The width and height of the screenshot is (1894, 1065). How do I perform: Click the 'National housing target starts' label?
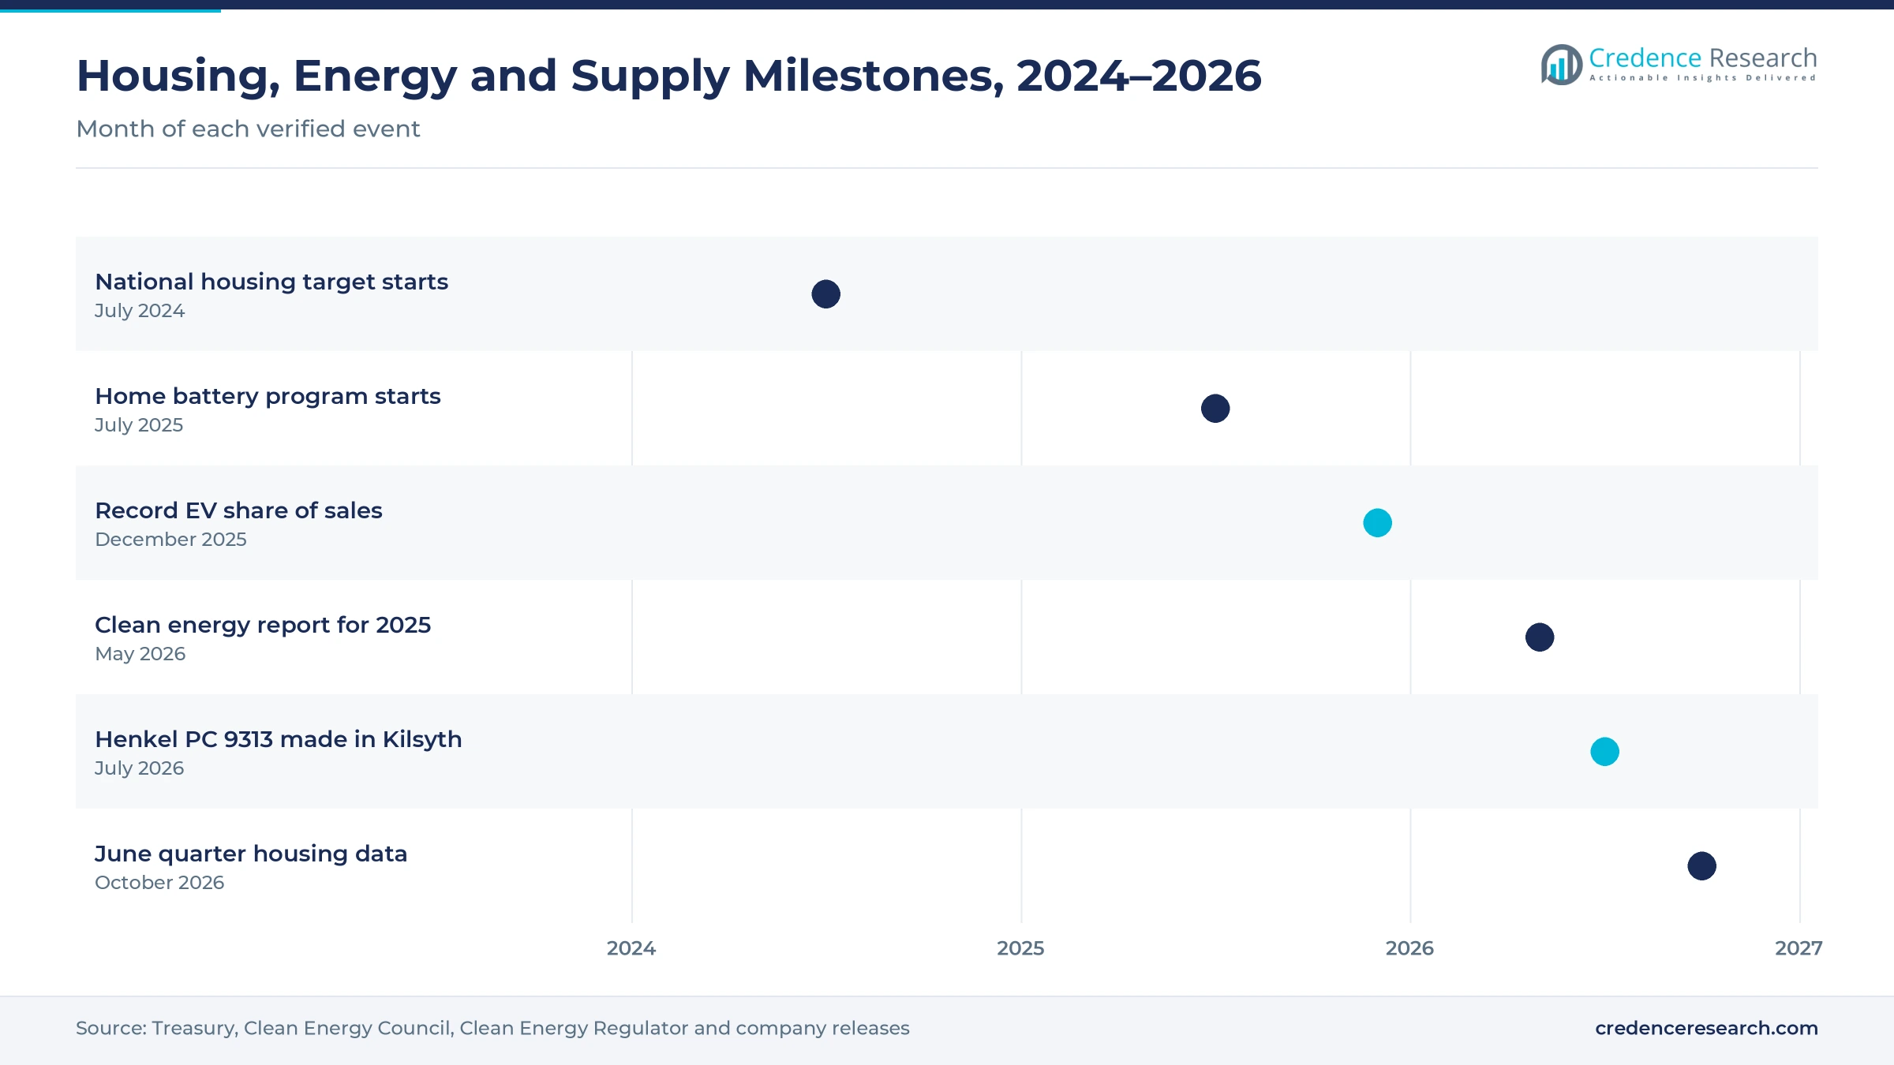[x=271, y=282]
